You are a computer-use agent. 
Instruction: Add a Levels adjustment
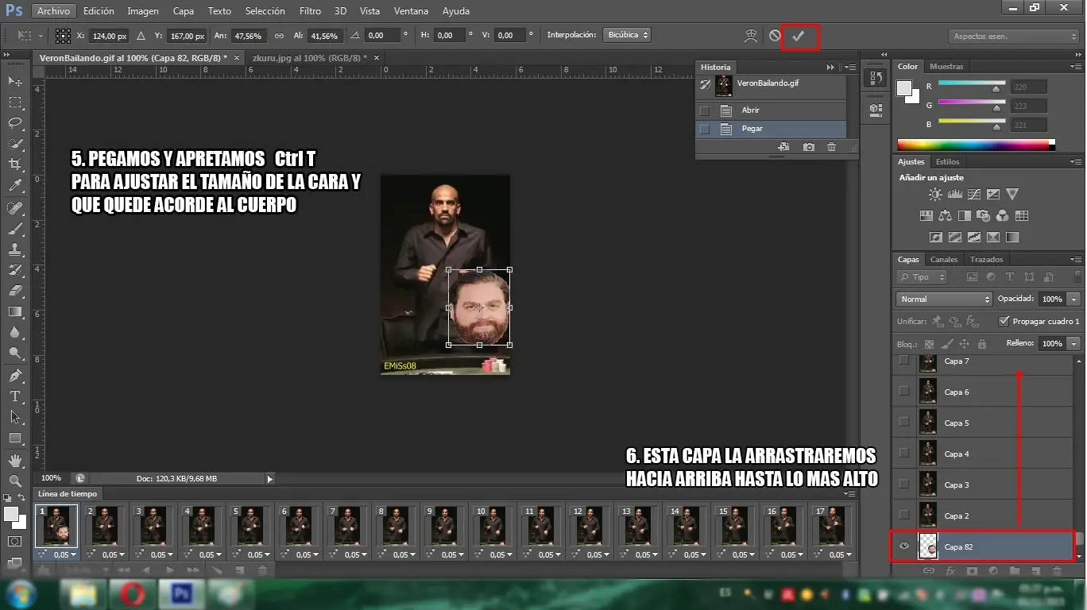point(955,194)
